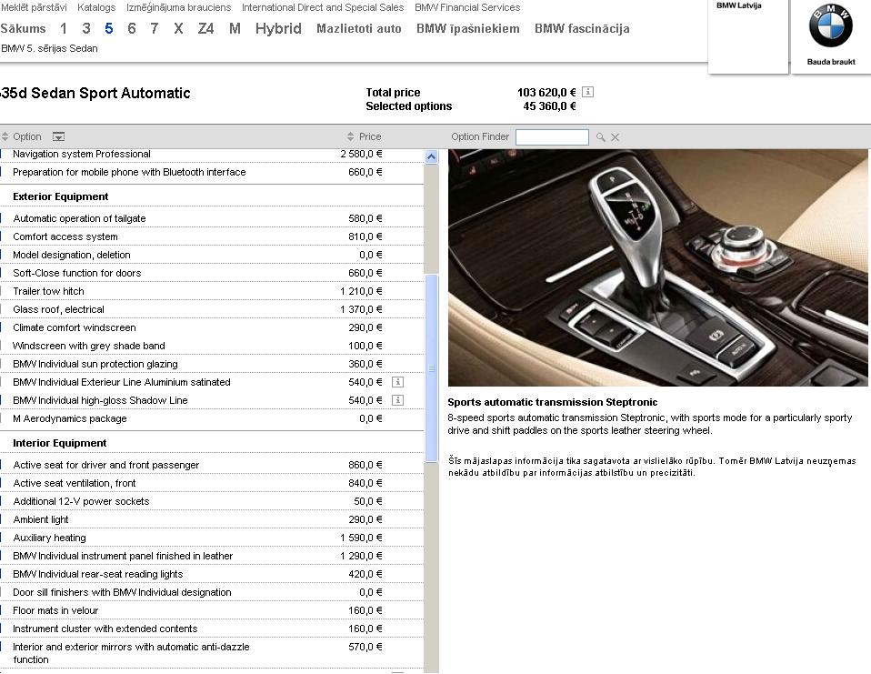Select the X models menu item
Screen dimensions: 871x674
point(178,28)
